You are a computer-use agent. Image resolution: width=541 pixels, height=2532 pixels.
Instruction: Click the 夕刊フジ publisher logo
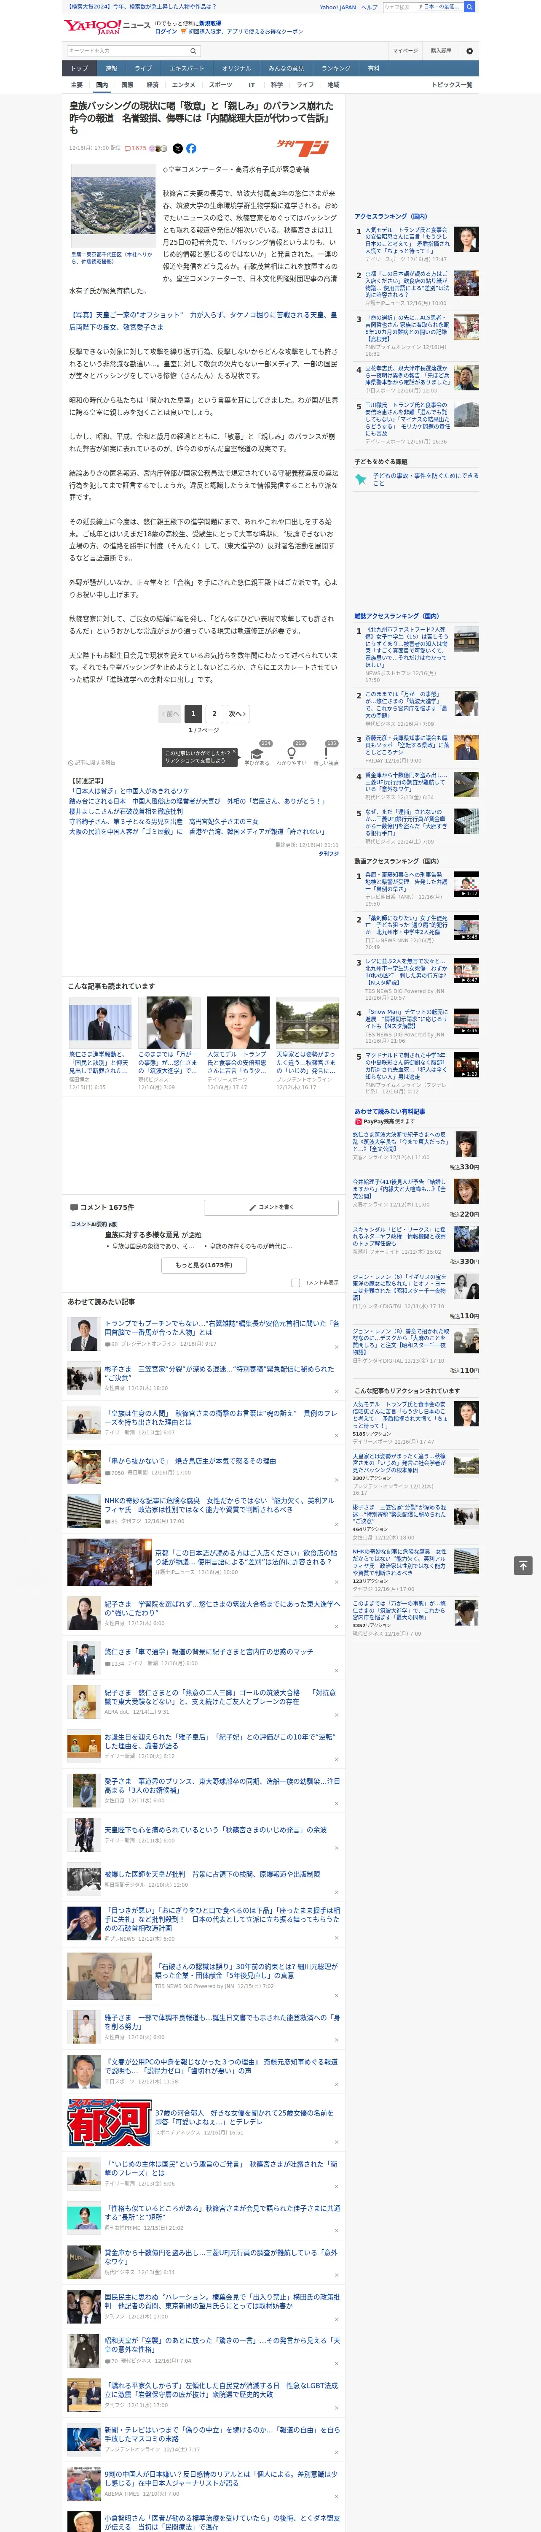point(303,149)
